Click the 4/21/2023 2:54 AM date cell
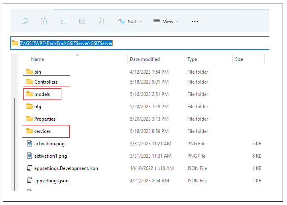287x205 pixels. click(x=149, y=181)
